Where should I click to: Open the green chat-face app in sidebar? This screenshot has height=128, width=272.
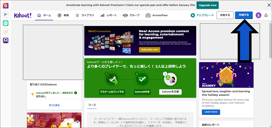pos(6,23)
